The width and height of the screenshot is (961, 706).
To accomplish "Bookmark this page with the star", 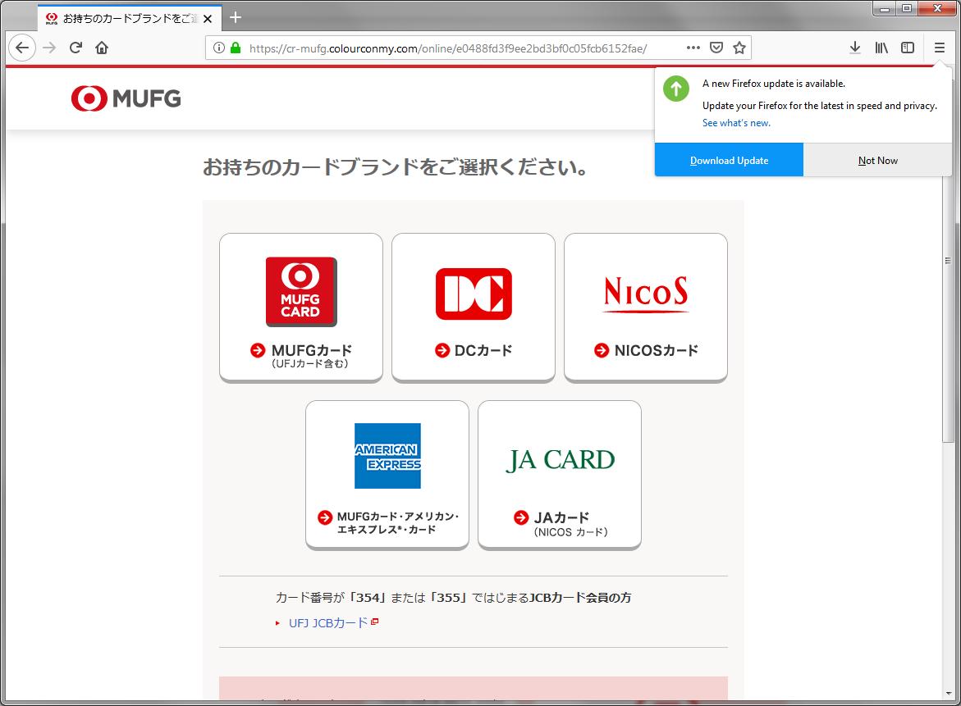I will pos(739,48).
